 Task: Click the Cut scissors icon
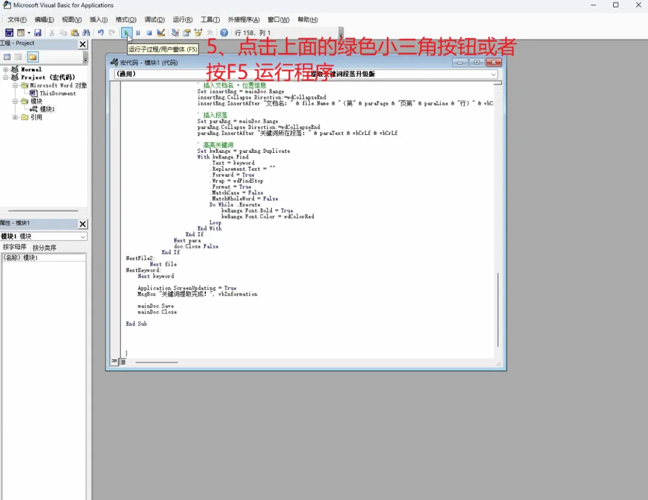pos(52,32)
